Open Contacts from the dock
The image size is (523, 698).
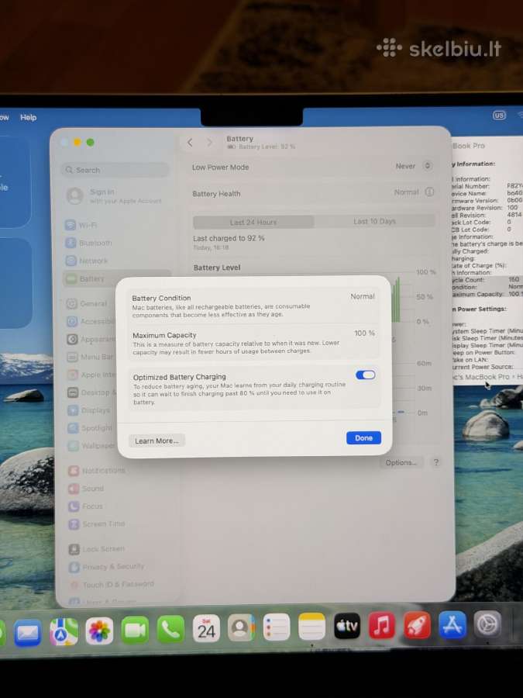pos(242,627)
